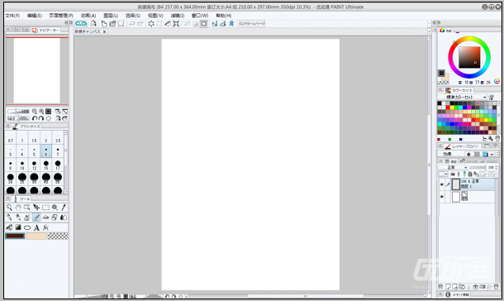Click the tone checkered effect icon in layer property
The image size is (504, 301).
[x=477, y=154]
